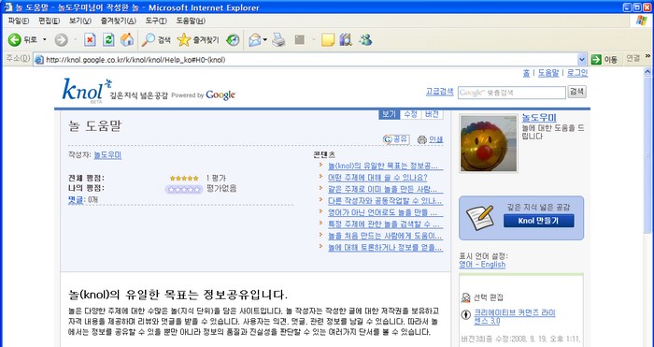Open History clock toolbar icon
654x347 pixels.
click(233, 40)
